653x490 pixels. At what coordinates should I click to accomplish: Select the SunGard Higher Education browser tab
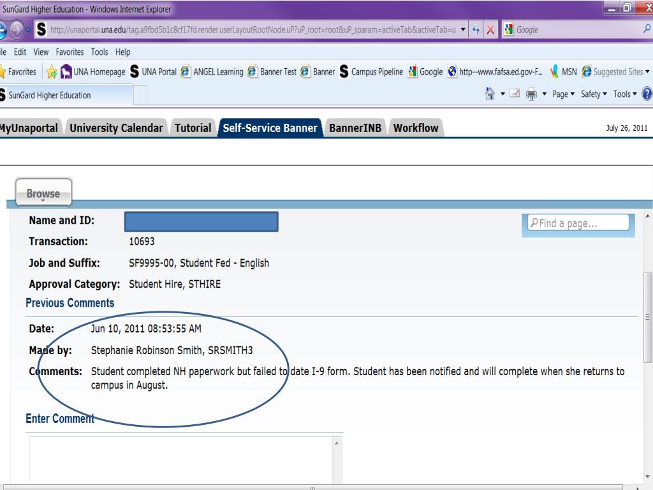(x=66, y=95)
